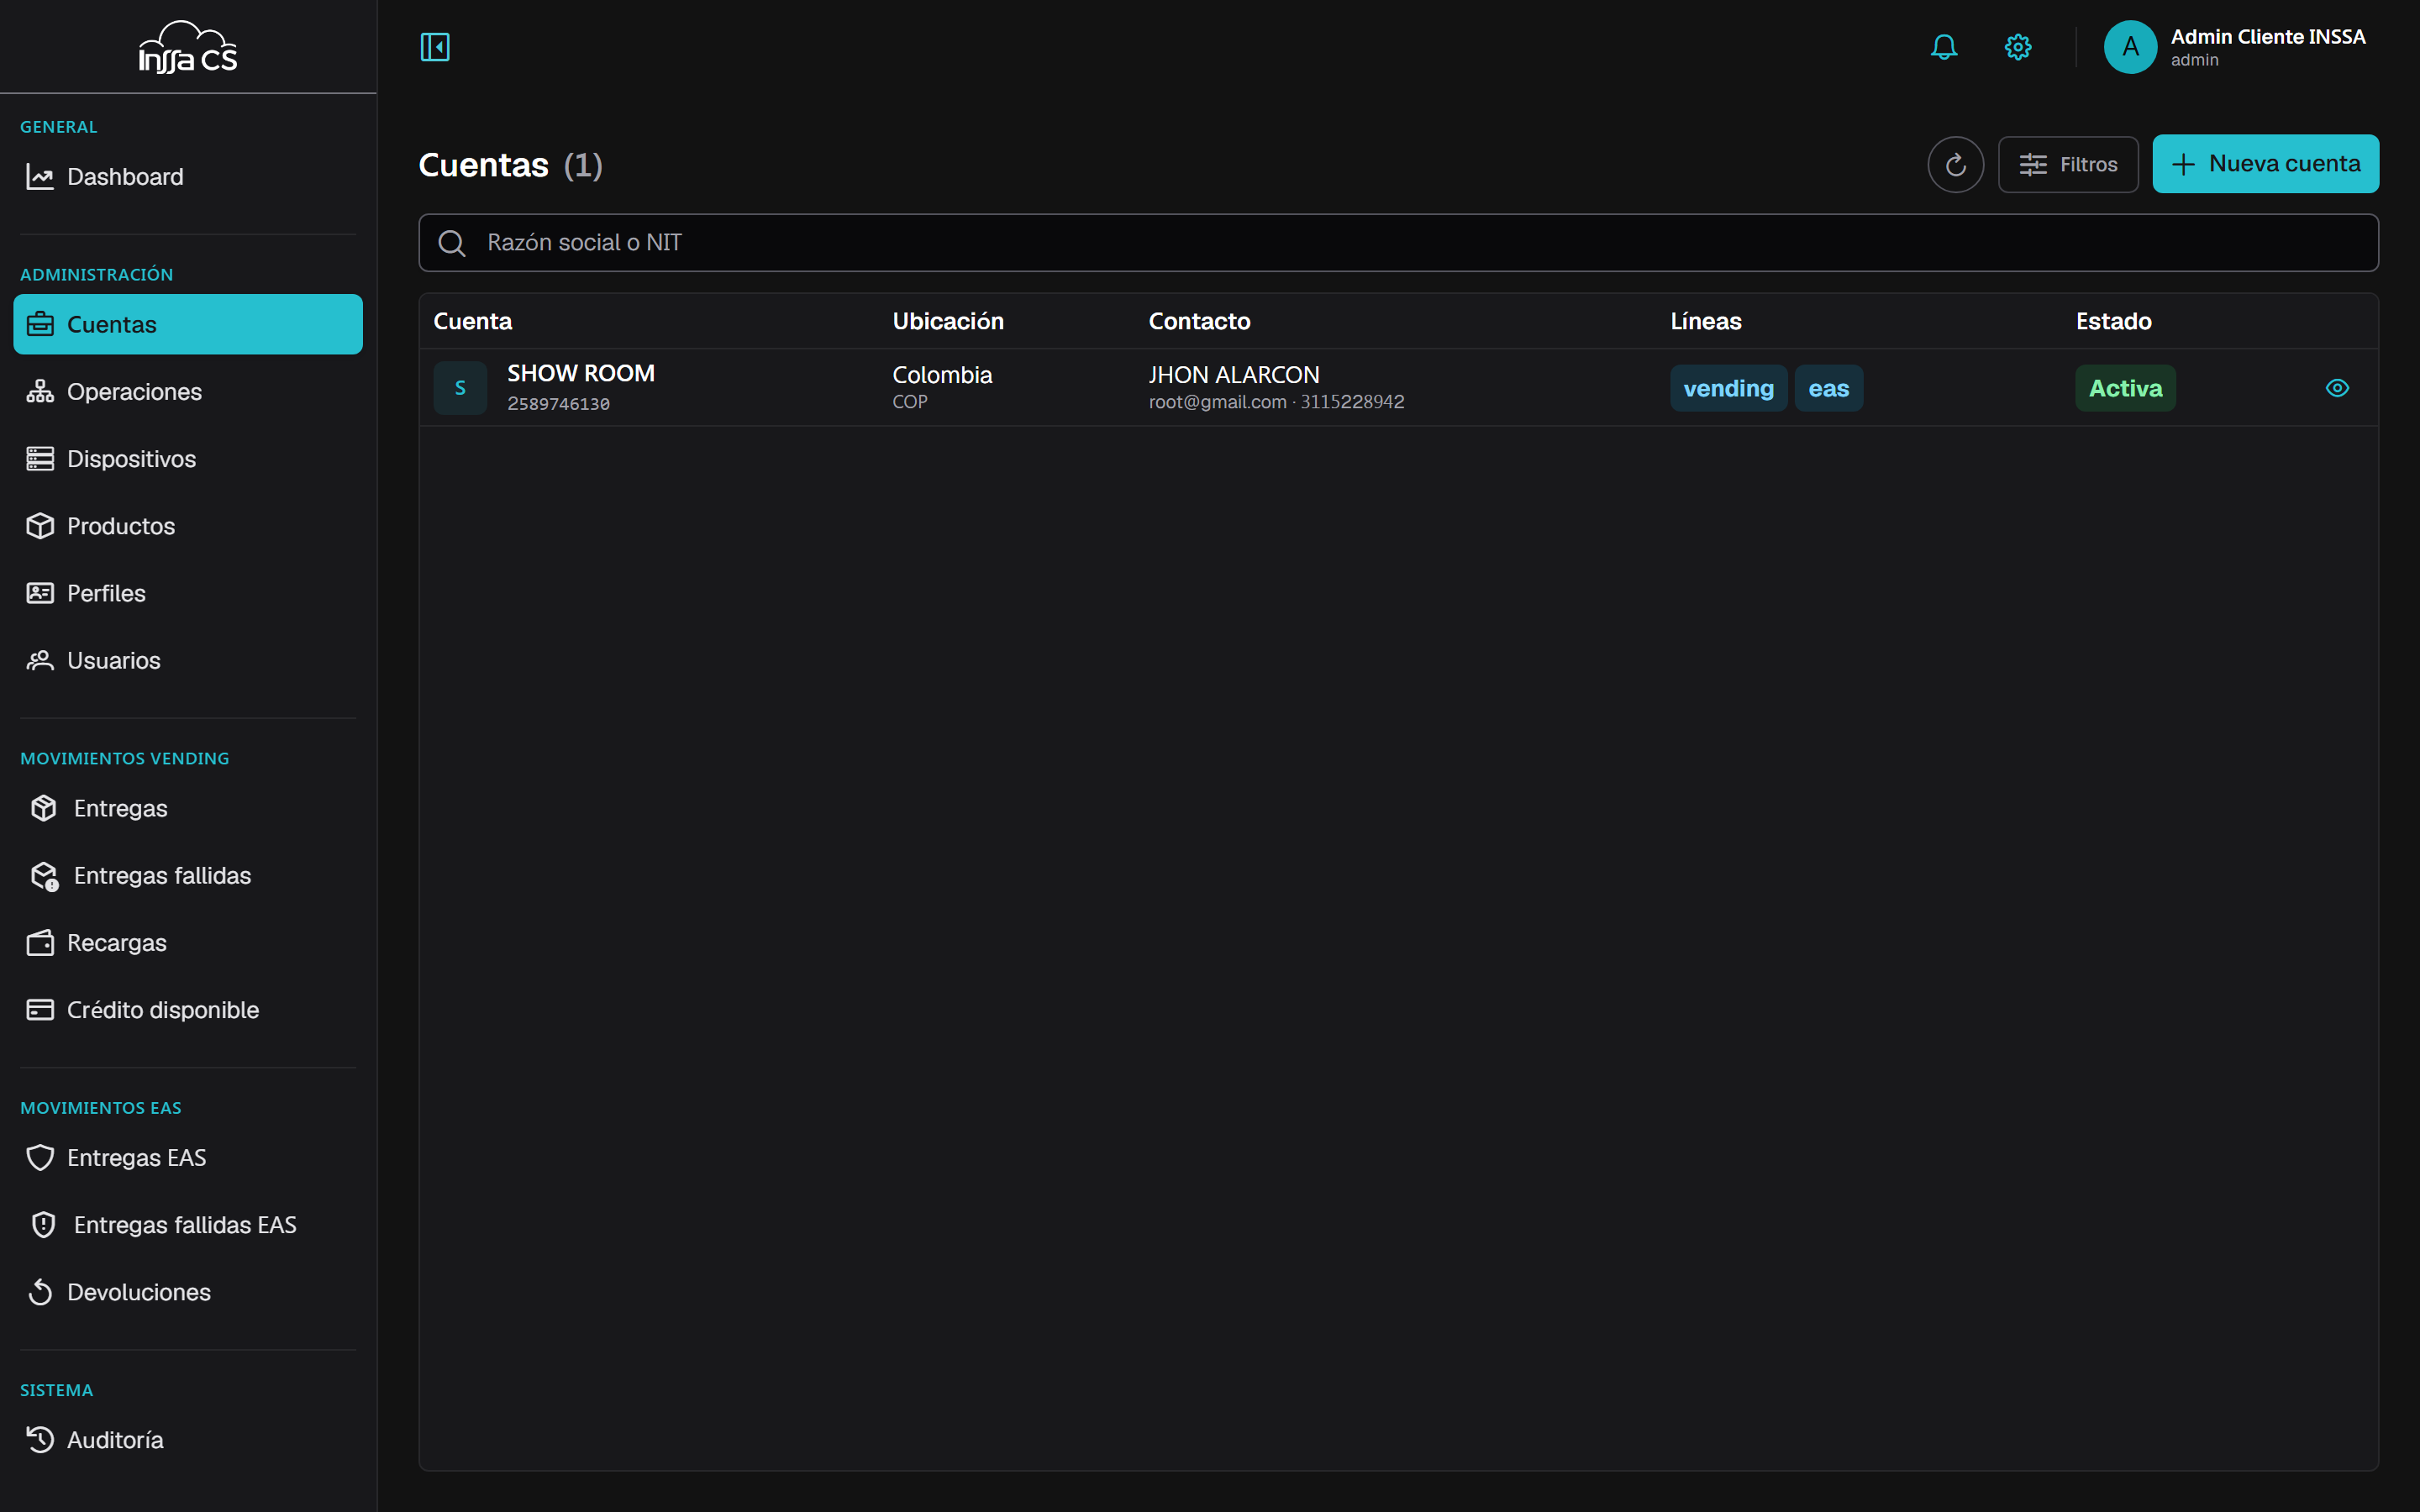Click the user avatar circle A
The height and width of the screenshot is (1512, 2420).
(2130, 47)
